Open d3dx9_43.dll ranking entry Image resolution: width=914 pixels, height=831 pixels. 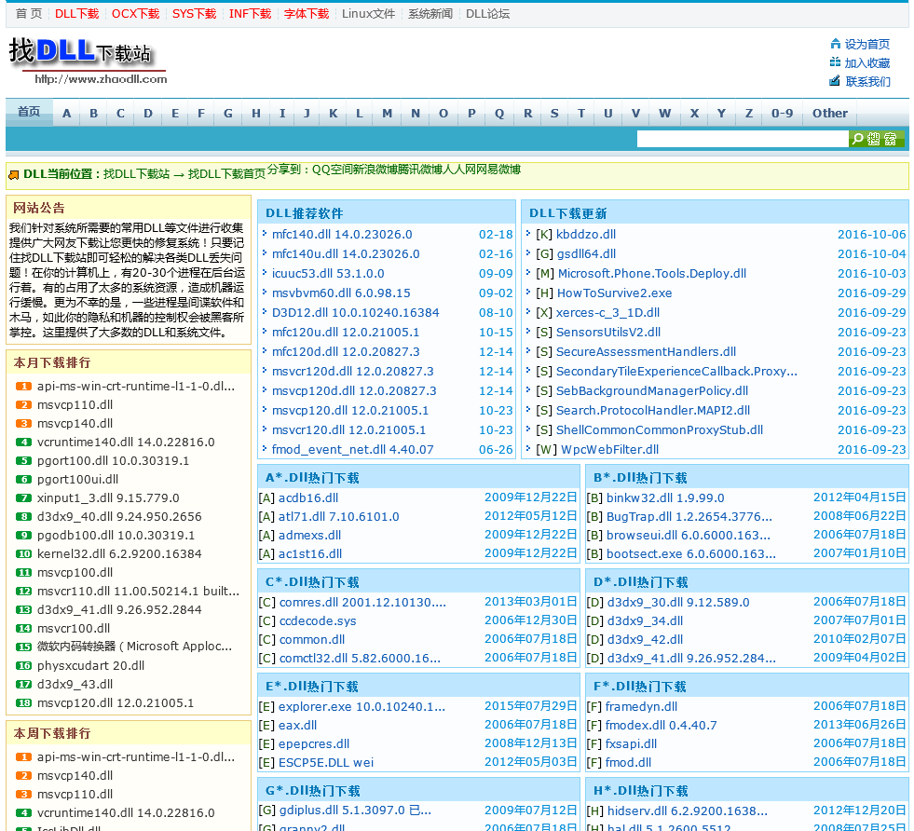[75, 684]
